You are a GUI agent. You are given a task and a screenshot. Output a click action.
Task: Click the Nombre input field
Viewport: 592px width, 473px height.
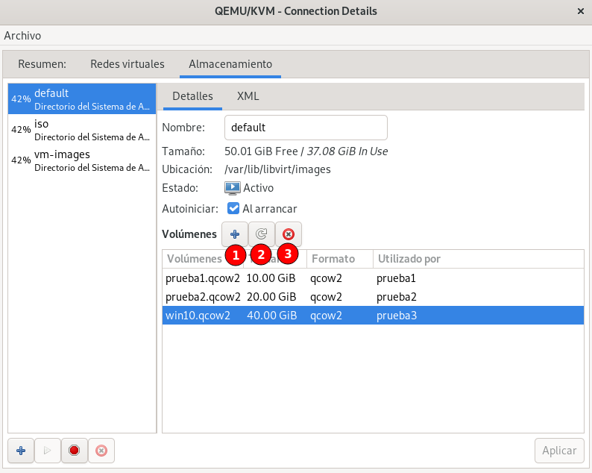pyautogui.click(x=306, y=128)
